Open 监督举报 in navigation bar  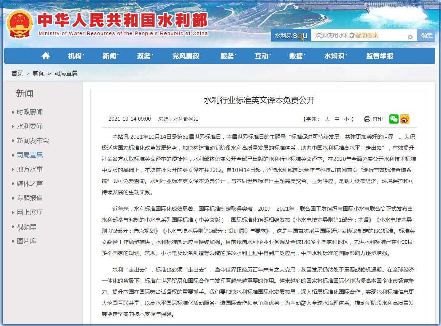pyautogui.click(x=380, y=56)
